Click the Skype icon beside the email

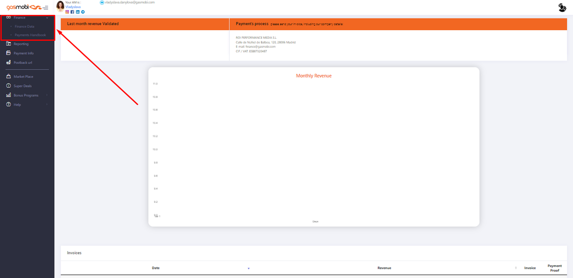102,3
